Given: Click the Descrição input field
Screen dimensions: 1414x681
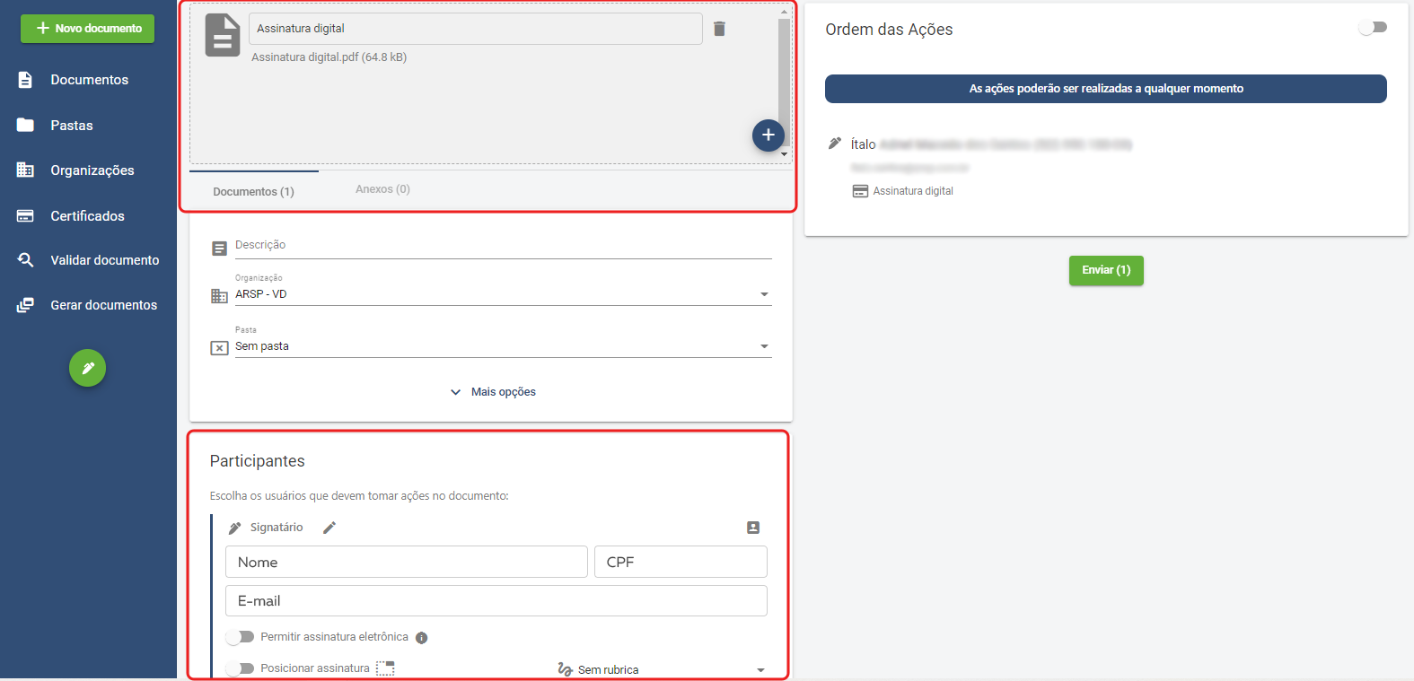Looking at the screenshot, I should coord(503,246).
